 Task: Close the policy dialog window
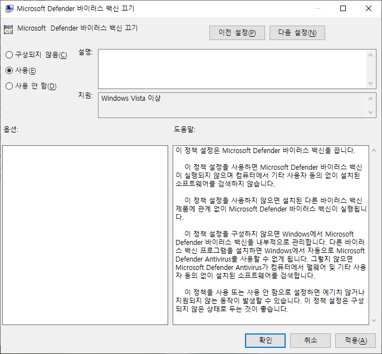pyautogui.click(x=369, y=8)
